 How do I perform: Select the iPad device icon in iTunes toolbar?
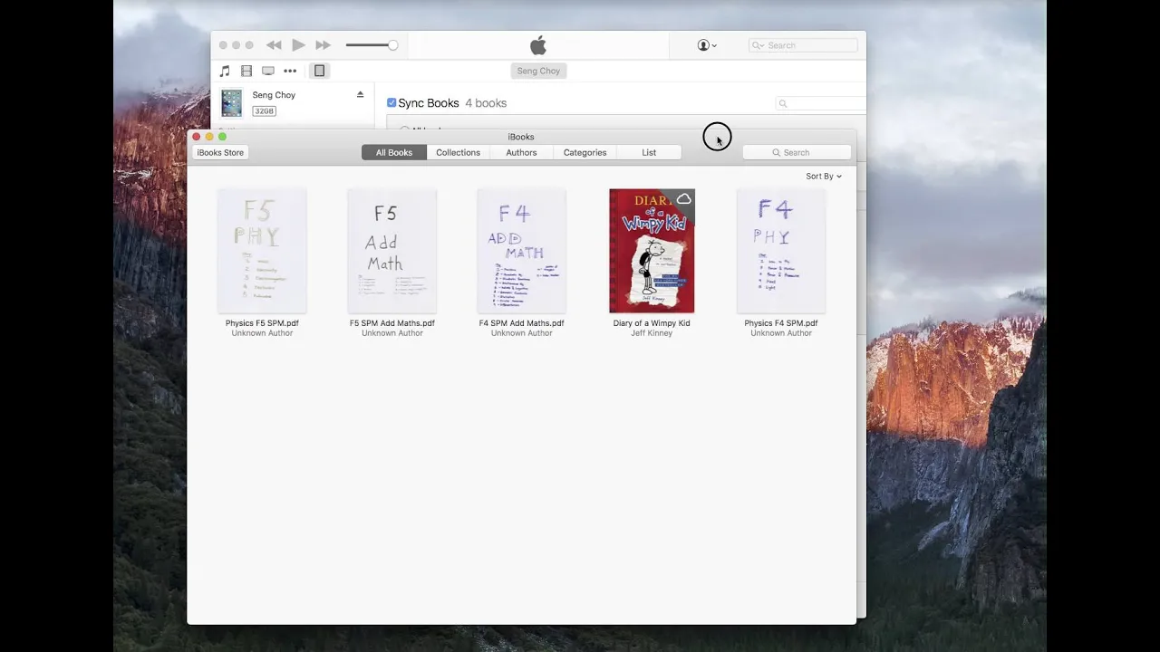pyautogui.click(x=319, y=71)
